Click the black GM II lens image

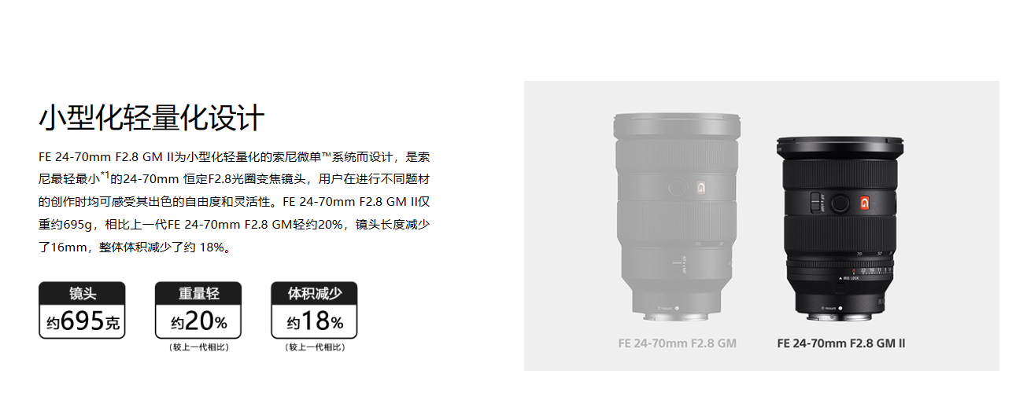tap(840, 229)
